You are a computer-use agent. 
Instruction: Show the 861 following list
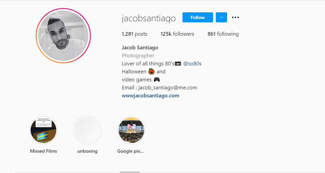pyautogui.click(x=223, y=34)
